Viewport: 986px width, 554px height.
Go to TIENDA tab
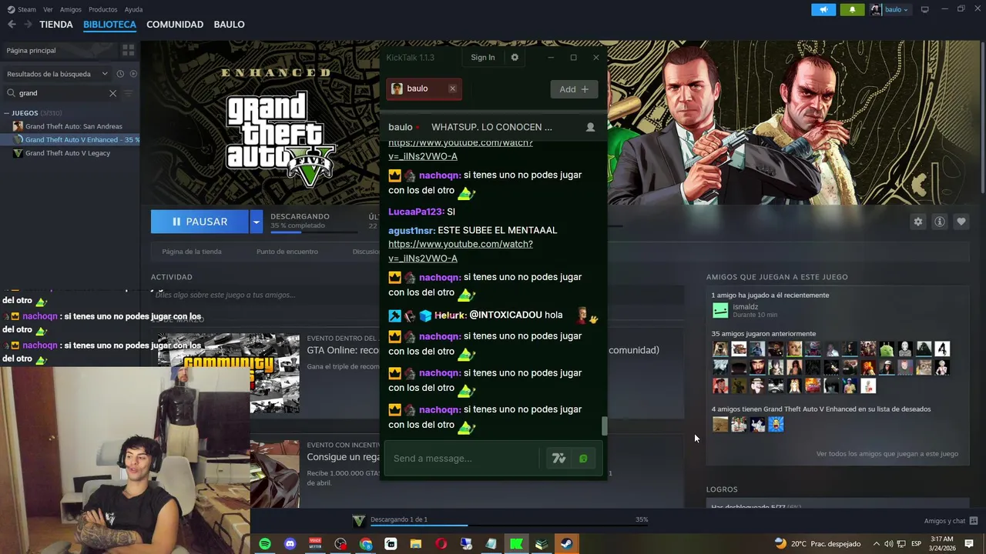pos(56,25)
